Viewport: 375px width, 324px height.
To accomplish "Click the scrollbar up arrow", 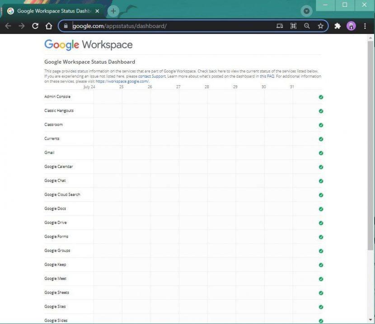I will click(x=370, y=38).
